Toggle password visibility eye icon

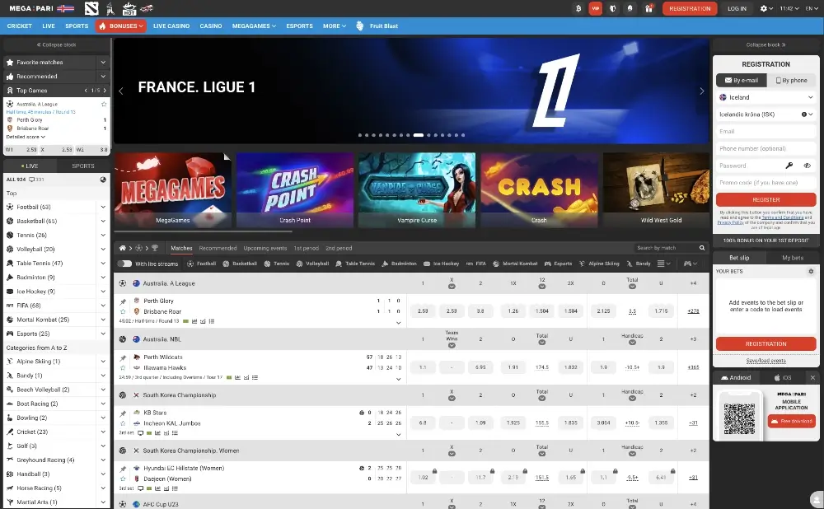tap(808, 166)
